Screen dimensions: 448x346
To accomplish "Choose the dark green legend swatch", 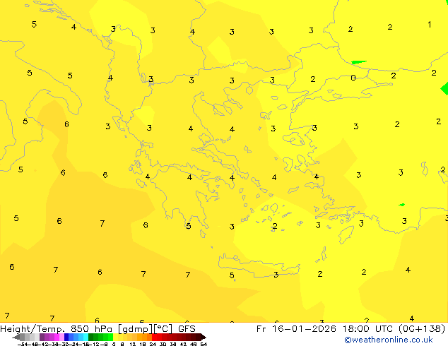I will pyautogui.click(x=91, y=337).
